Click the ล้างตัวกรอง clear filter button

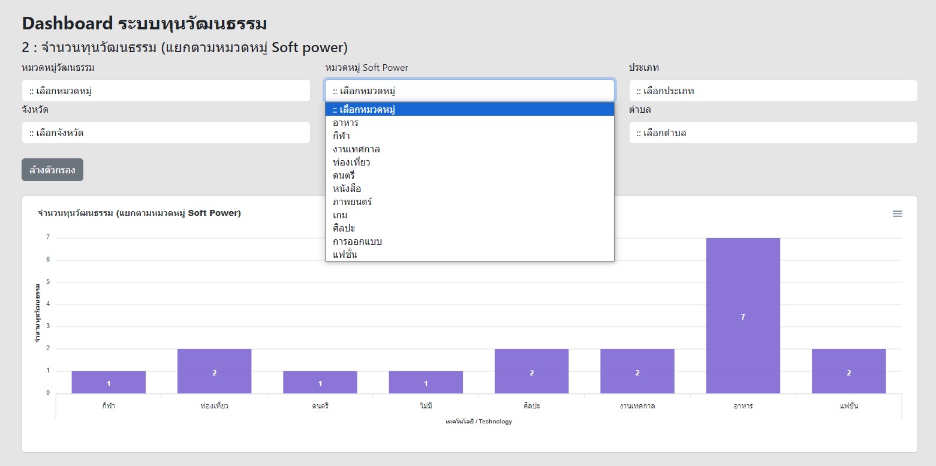point(52,170)
